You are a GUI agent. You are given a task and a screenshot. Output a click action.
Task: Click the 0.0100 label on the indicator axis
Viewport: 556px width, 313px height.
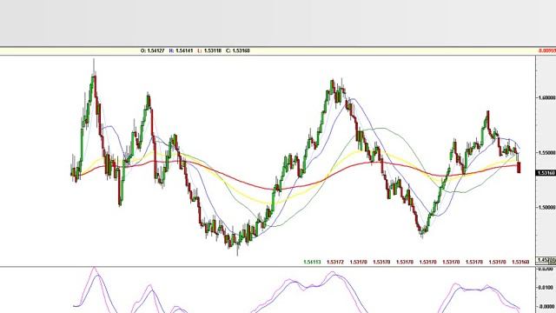[x=546, y=287]
